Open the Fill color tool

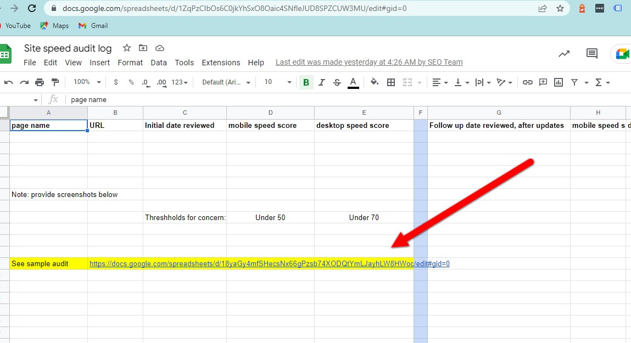(x=375, y=82)
